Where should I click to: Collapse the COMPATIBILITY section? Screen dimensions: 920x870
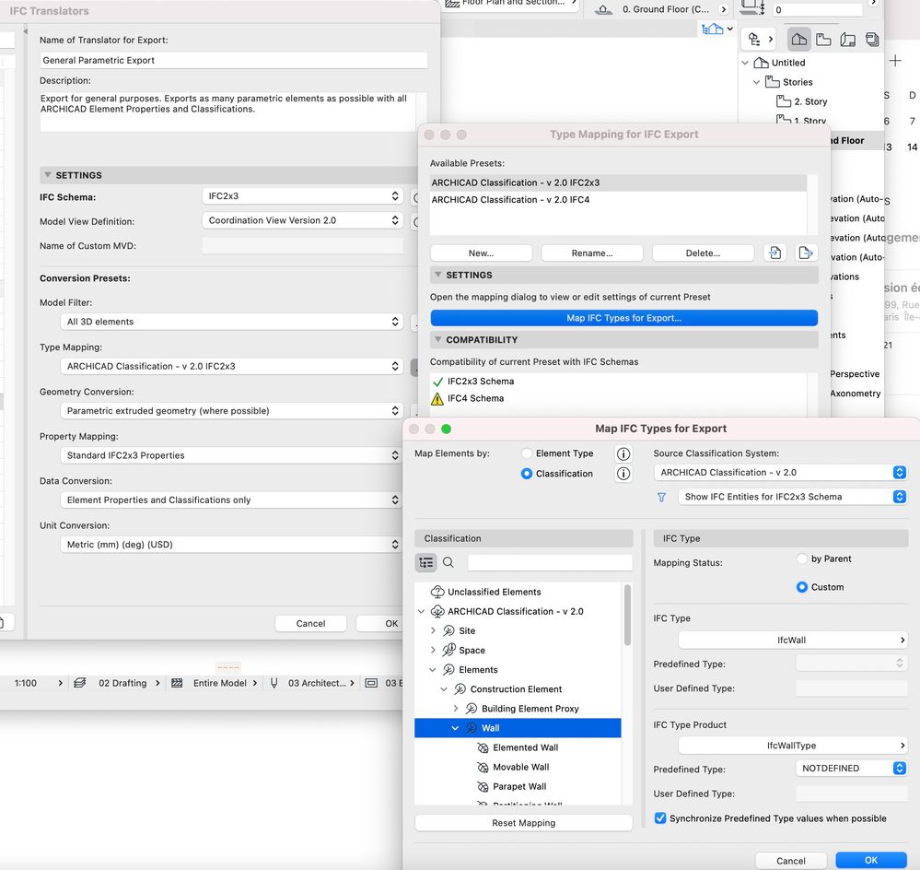click(437, 339)
